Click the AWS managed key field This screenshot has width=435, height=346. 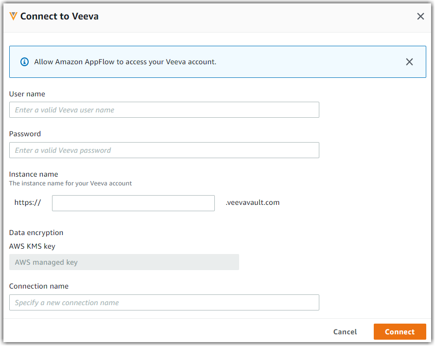point(124,262)
